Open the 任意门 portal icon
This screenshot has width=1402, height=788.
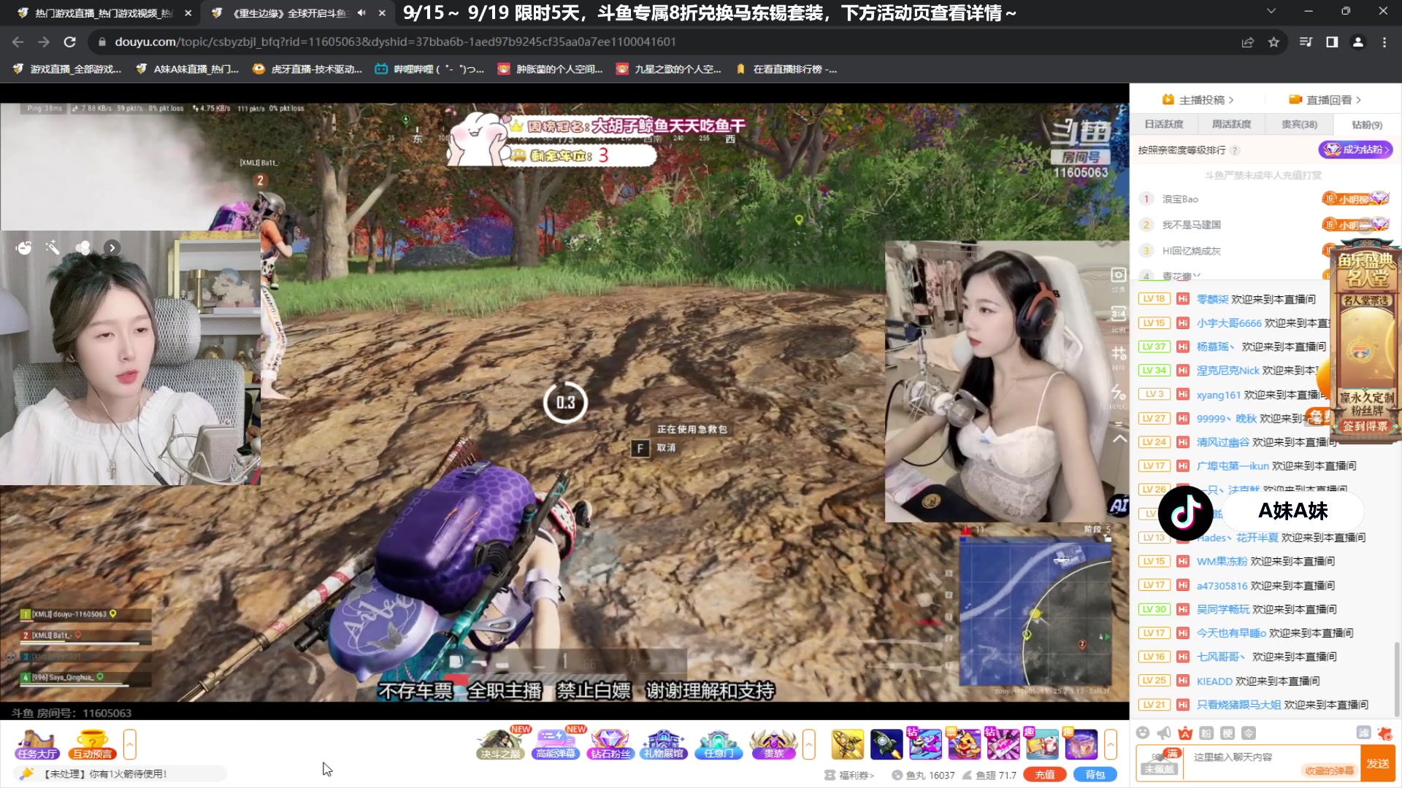click(x=719, y=744)
